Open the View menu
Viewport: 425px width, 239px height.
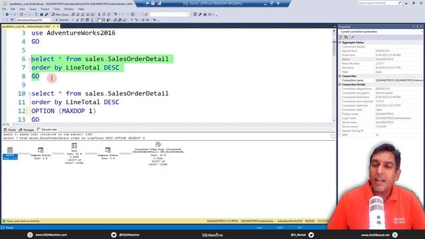22,9
